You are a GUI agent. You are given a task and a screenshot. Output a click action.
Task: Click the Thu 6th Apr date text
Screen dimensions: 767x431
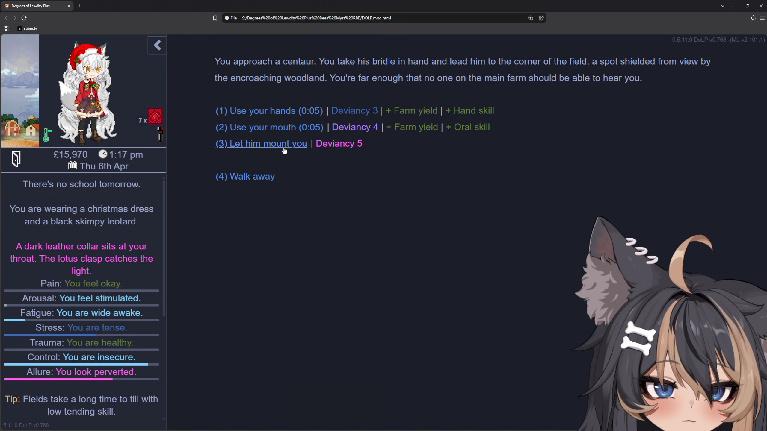(104, 166)
